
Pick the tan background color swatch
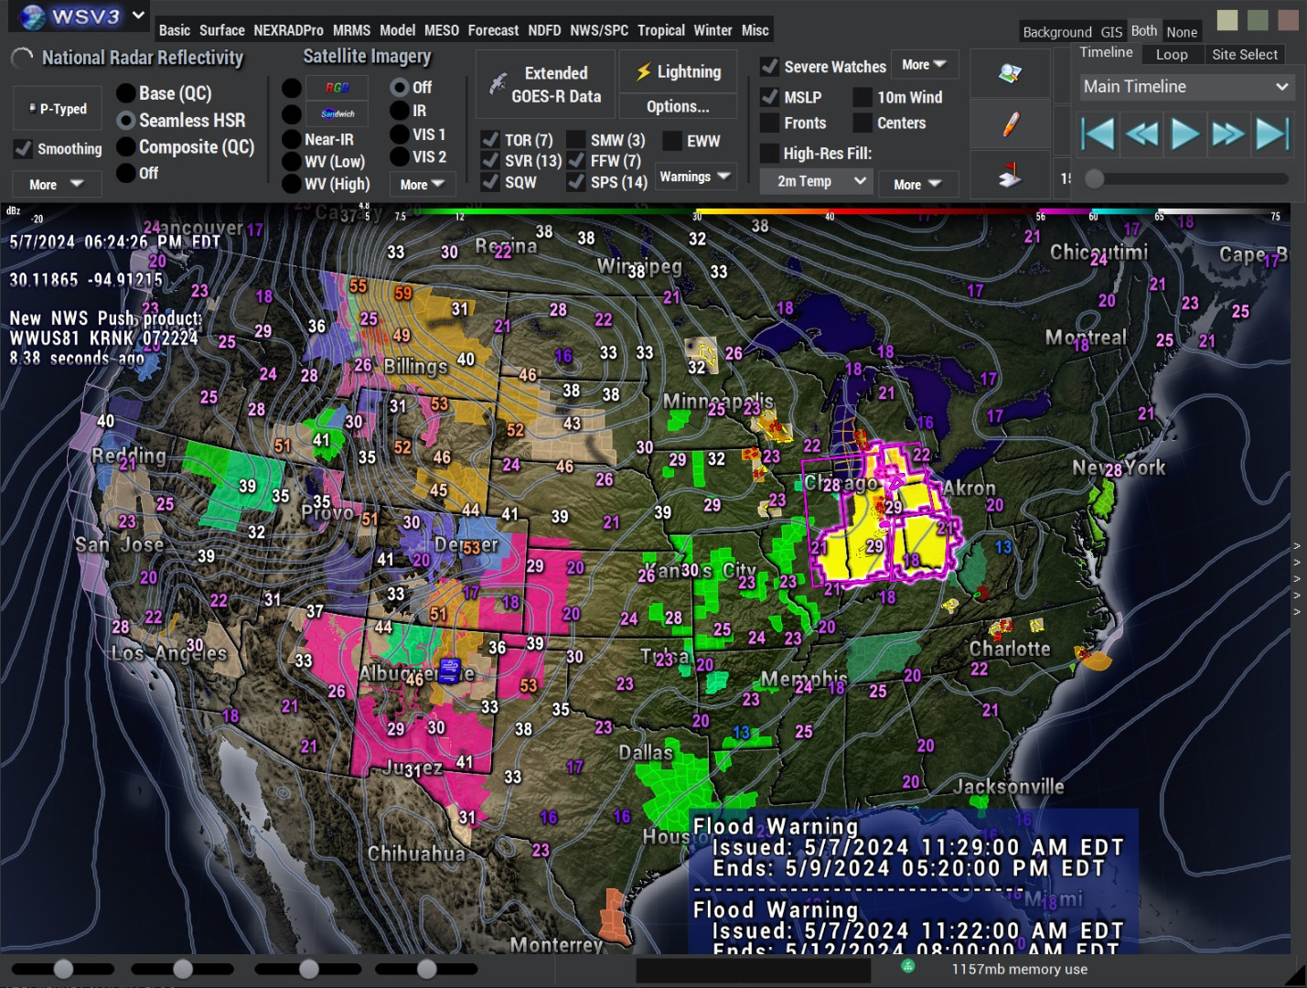pyautogui.click(x=1227, y=20)
